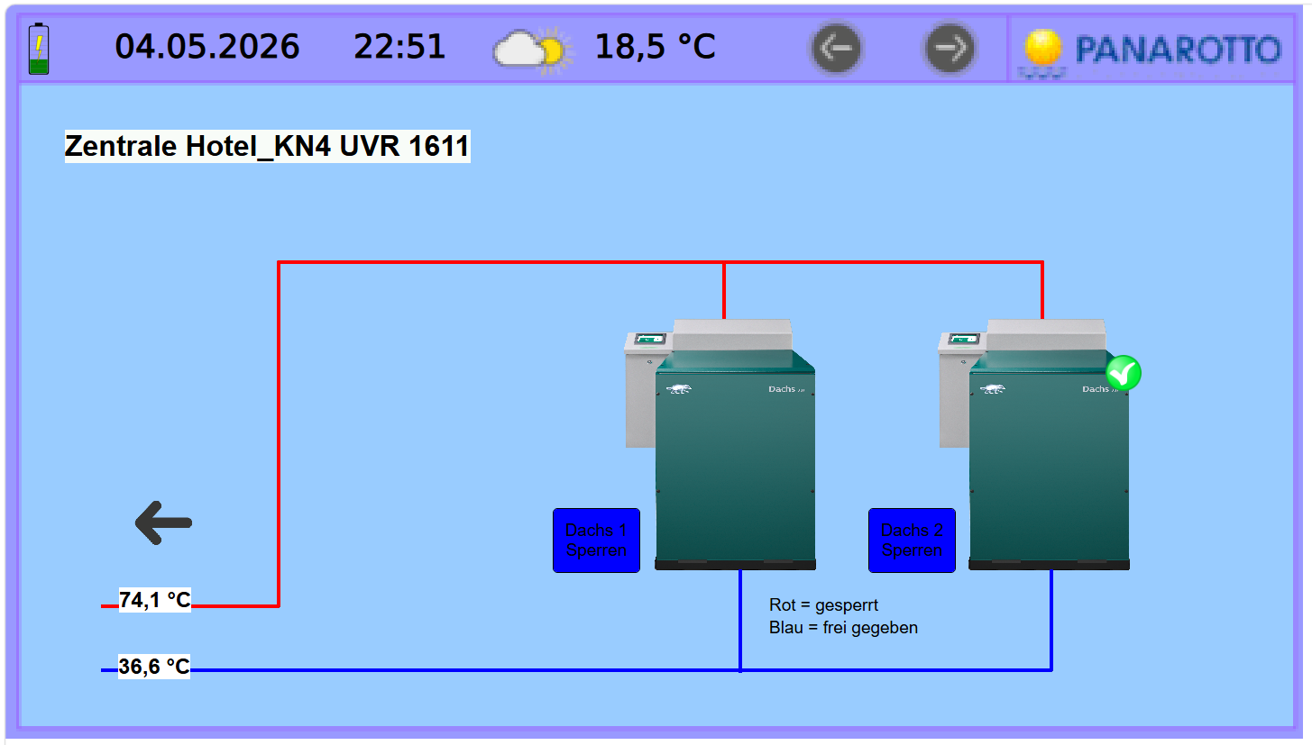Click the partly cloudy weather icon
Screen dimensions: 1312x745
(533, 49)
